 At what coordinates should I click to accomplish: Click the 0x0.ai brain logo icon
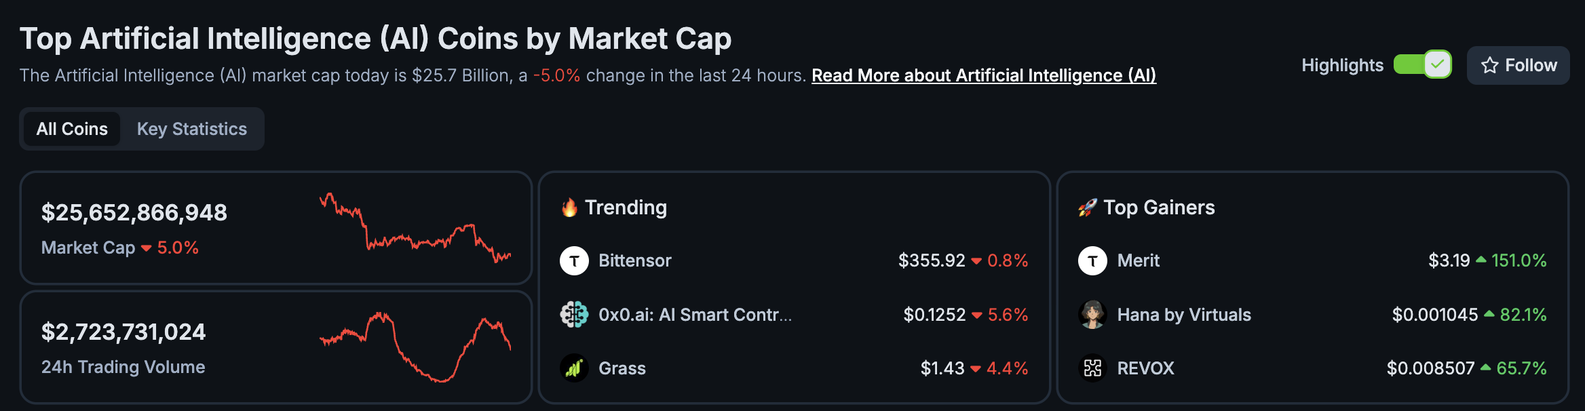(574, 314)
